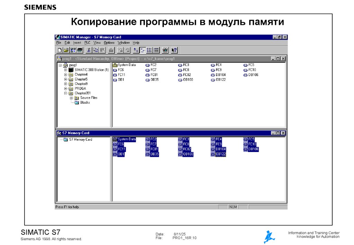Click the Paste toolbar icon
This screenshot has height=245, width=354.
pyautogui.click(x=102, y=50)
